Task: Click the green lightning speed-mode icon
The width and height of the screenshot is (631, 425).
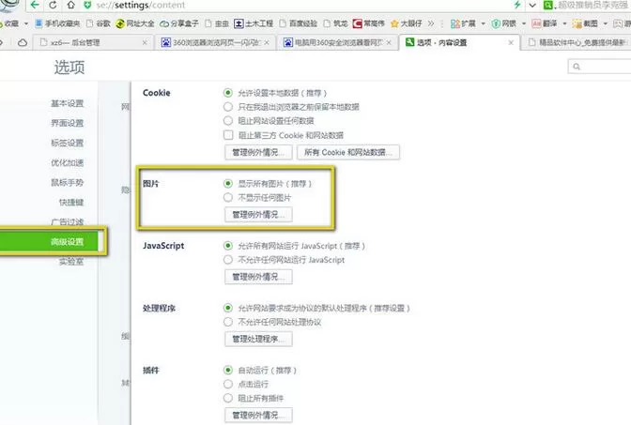Action: (x=517, y=5)
